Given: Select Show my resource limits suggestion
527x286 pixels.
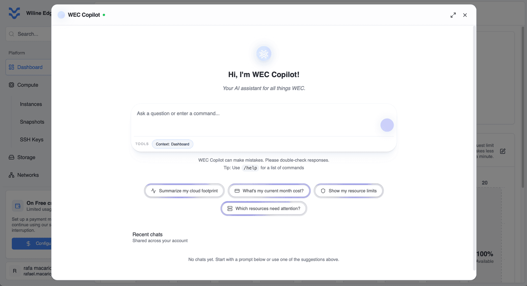Looking at the screenshot, I should click(348, 191).
